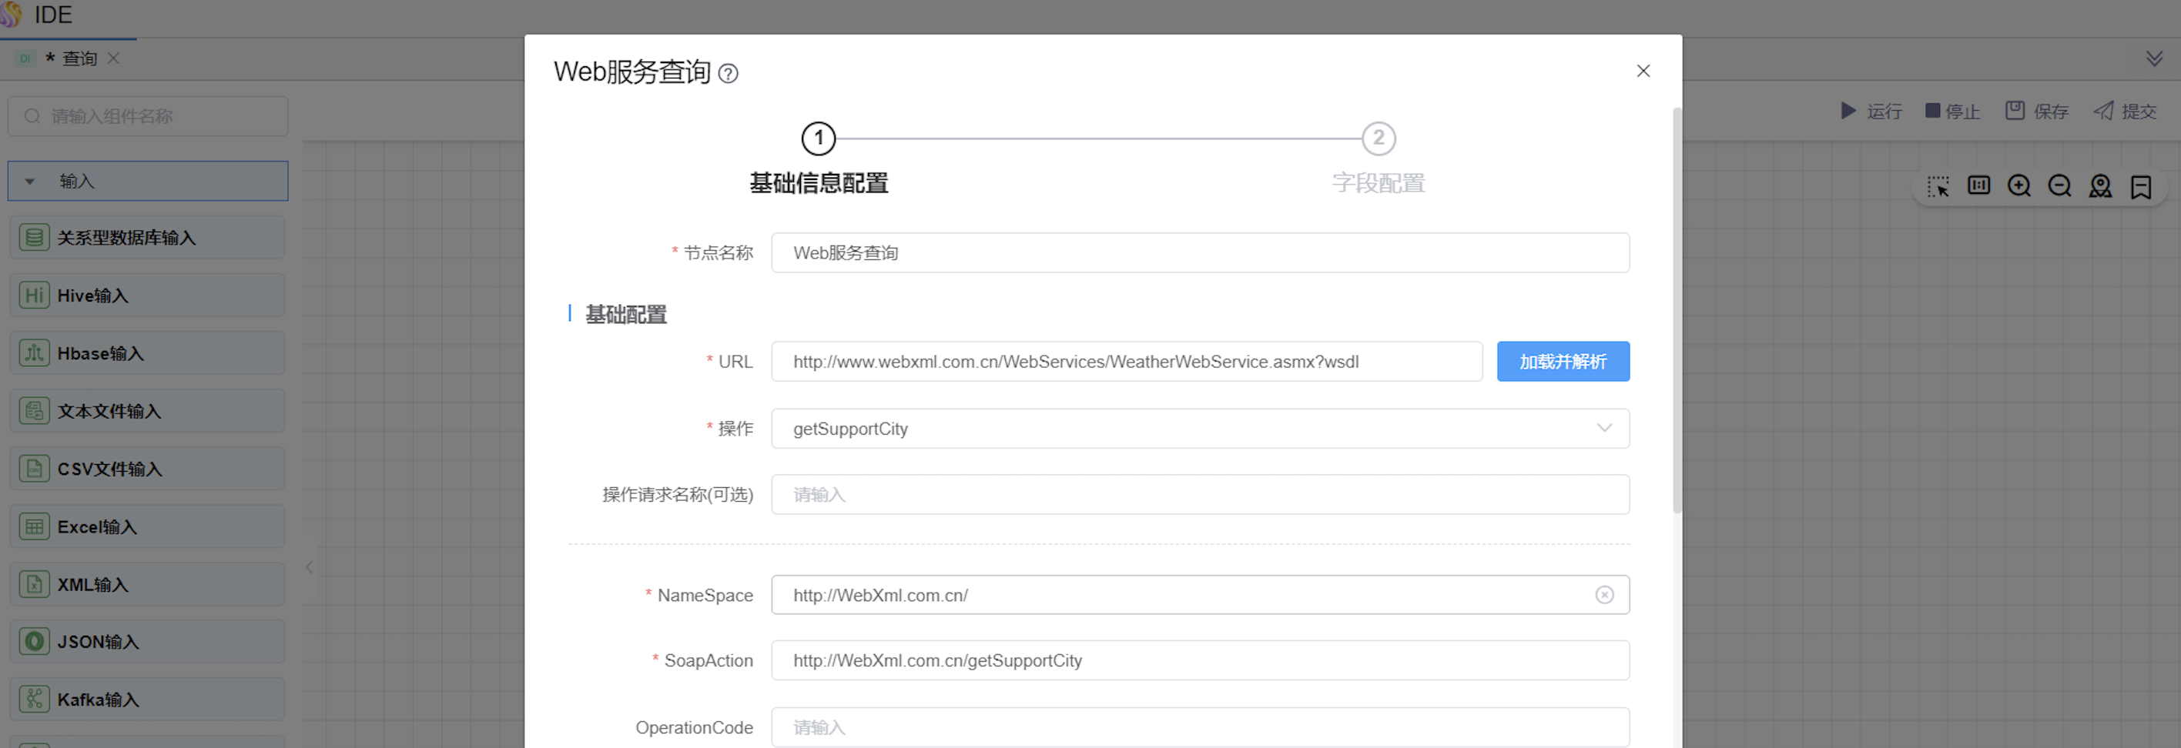Select the JSON输入 component

click(148, 643)
